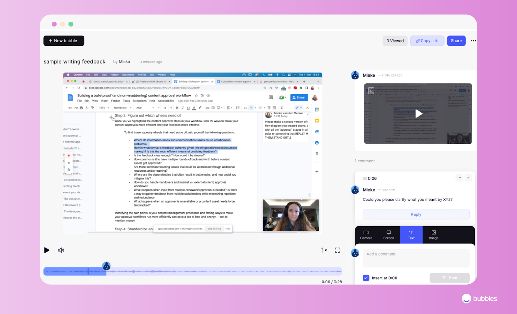Open the overflow menu beside Share
517x314 pixels.
pyautogui.click(x=473, y=41)
